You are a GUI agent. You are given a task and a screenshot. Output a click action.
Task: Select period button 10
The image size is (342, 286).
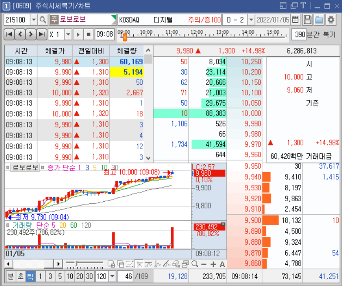tap(70, 276)
